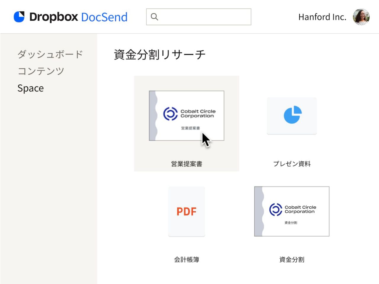Click the Hanford Inc. account name
The image size is (379, 284).
pyautogui.click(x=322, y=17)
